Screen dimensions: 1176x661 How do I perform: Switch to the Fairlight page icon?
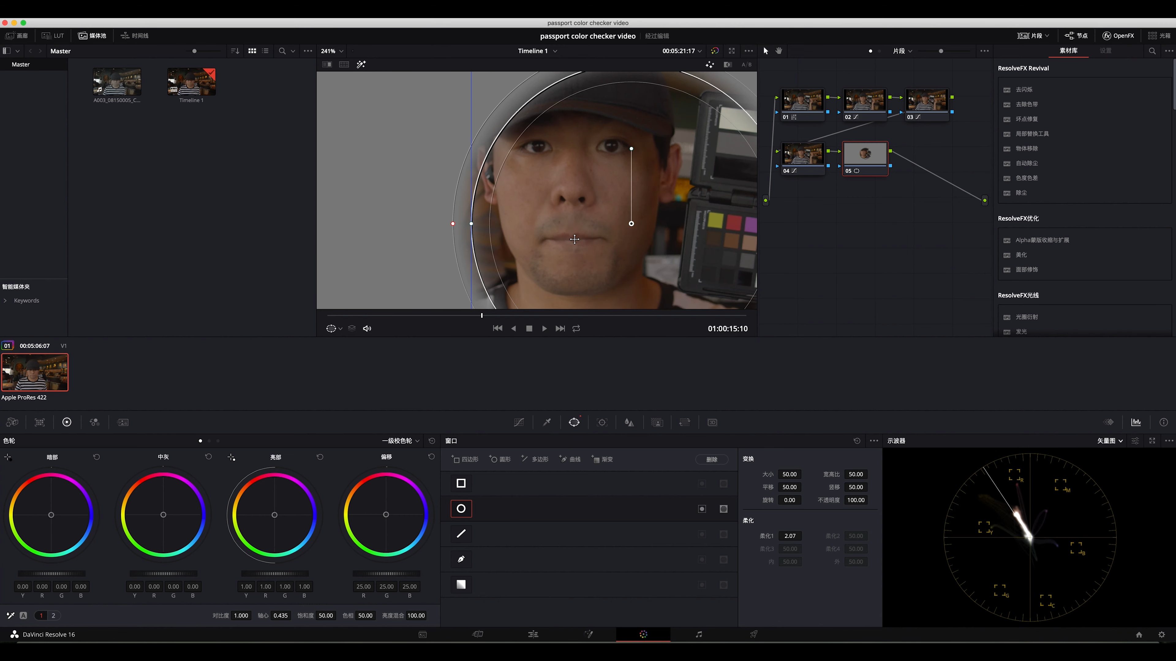[x=699, y=635]
